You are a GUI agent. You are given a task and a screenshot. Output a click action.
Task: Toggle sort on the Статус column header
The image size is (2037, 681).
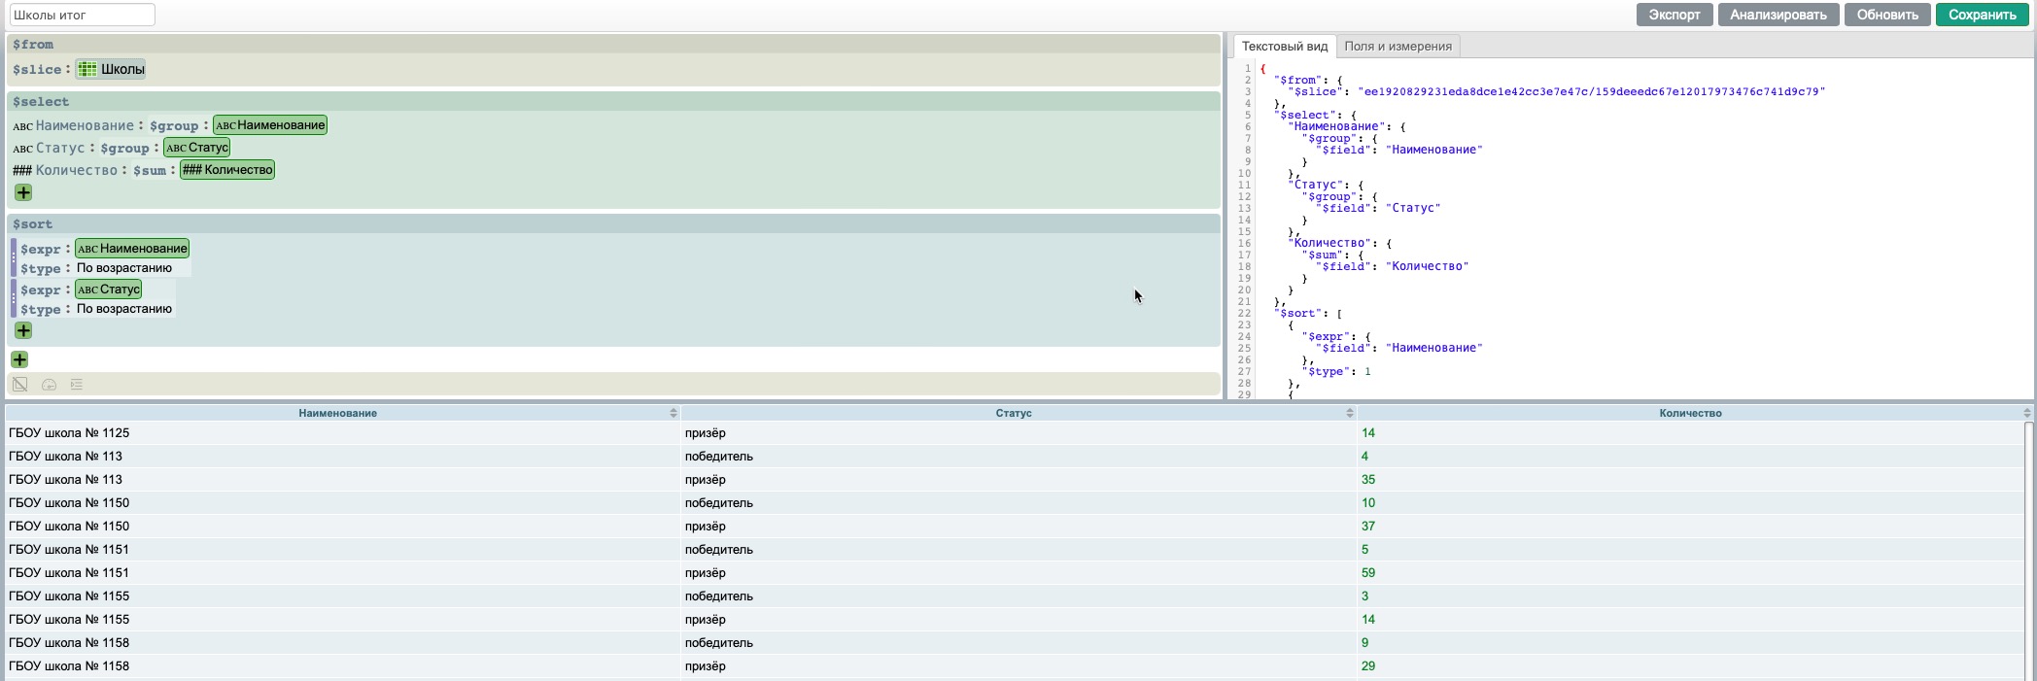tap(1349, 413)
